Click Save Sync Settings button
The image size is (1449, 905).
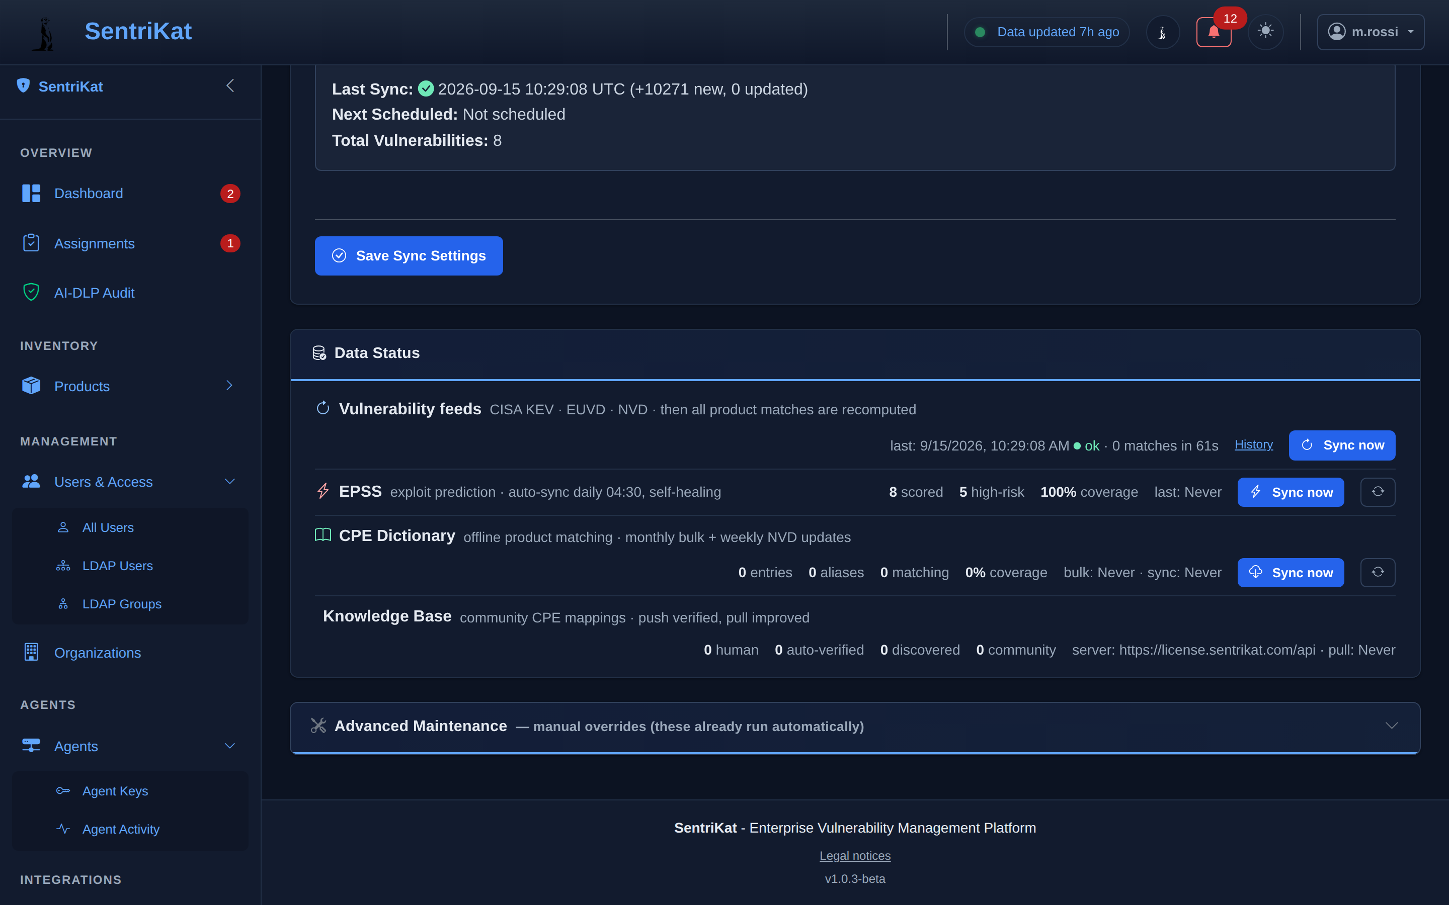(409, 255)
